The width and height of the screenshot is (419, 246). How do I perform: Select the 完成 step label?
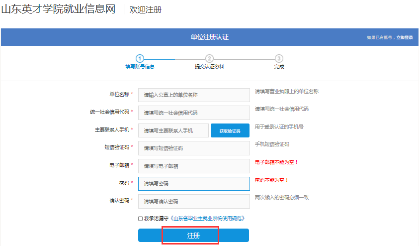pos(279,67)
